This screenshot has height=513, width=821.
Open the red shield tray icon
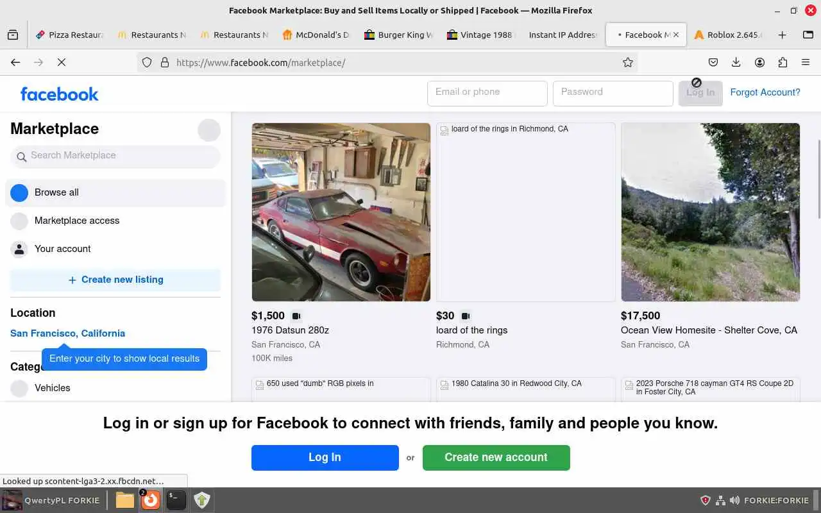[706, 500]
